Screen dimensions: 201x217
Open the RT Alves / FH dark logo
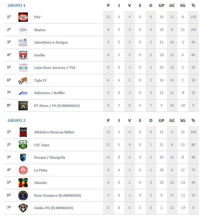(x=23, y=106)
